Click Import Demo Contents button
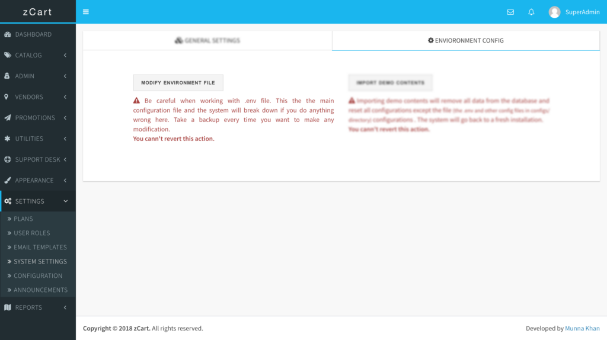Screen dimensions: 607x340 390,83
